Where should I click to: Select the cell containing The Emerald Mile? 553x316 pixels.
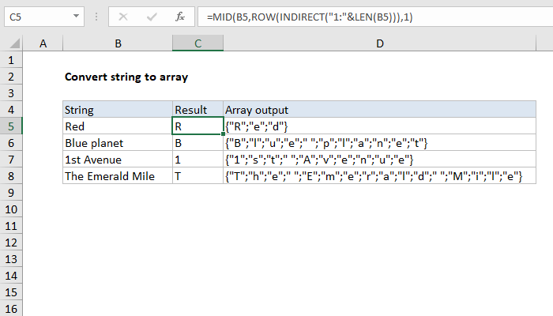point(118,176)
